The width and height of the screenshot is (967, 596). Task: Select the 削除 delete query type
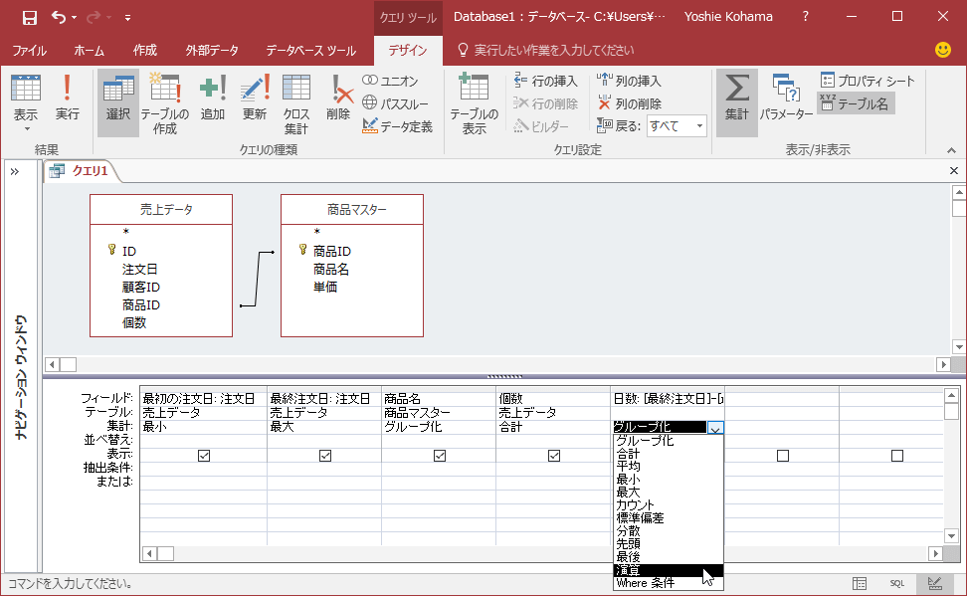click(338, 98)
